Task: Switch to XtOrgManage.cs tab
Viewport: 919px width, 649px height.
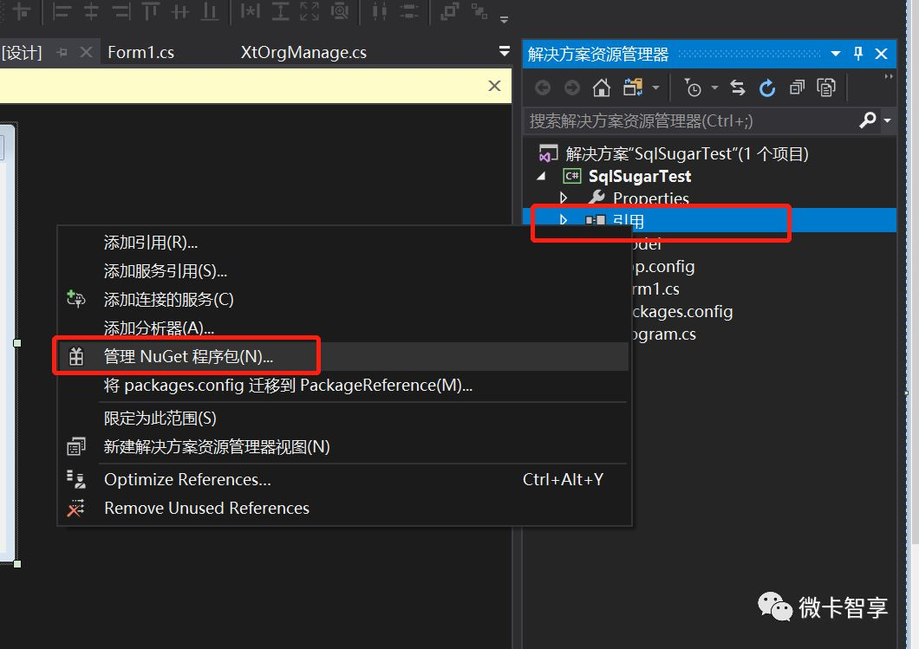Action: coord(303,53)
